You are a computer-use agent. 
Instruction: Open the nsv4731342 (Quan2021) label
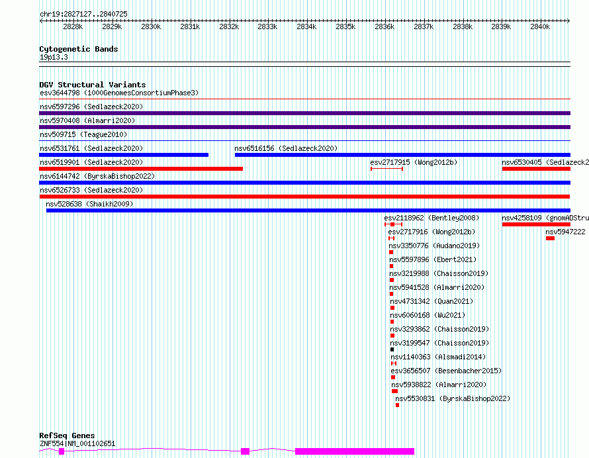click(431, 301)
